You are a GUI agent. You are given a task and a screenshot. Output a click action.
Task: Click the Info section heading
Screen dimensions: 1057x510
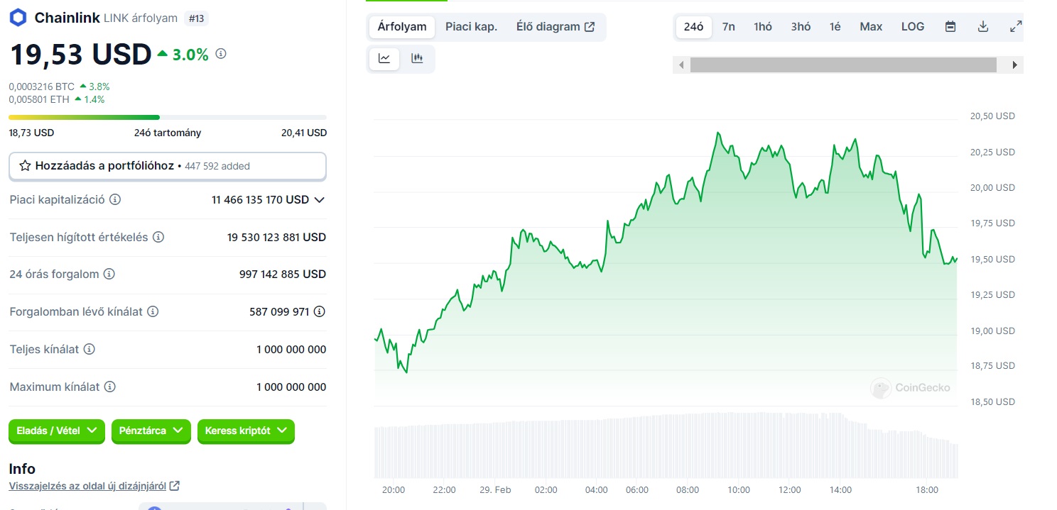pyautogui.click(x=22, y=468)
